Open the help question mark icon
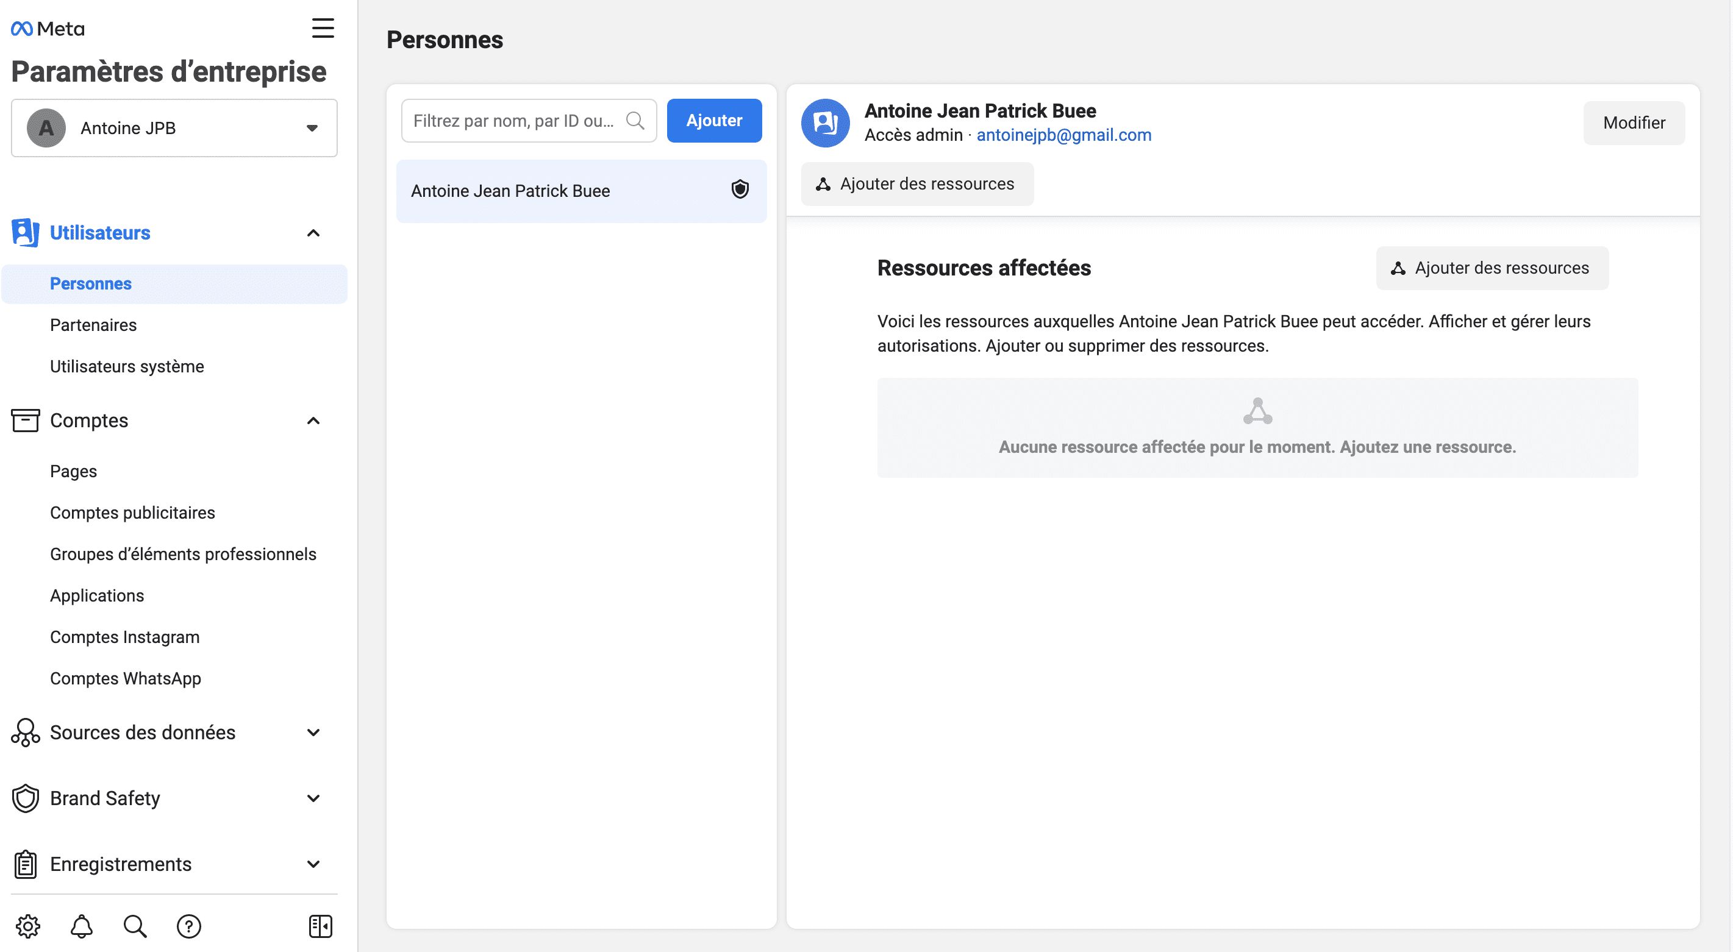 pos(189,926)
